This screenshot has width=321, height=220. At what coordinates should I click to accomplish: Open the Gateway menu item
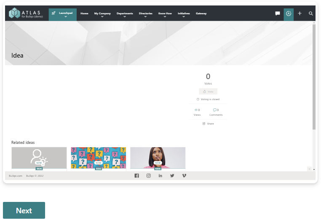[201, 13]
